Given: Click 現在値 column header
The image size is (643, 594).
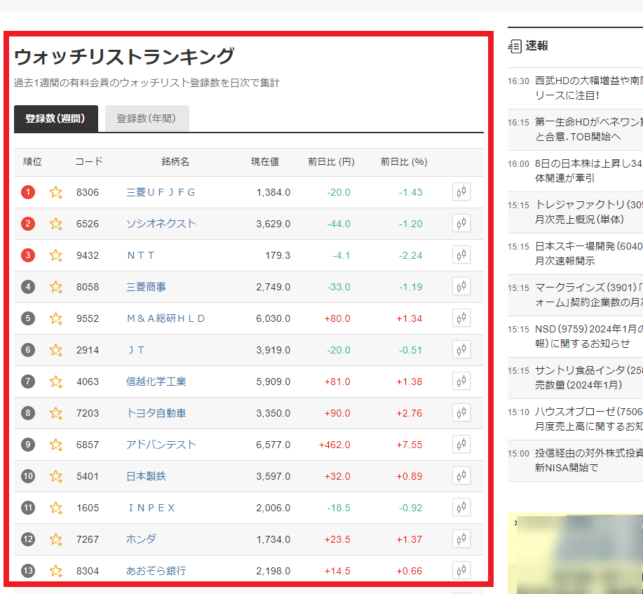Looking at the screenshot, I should point(265,161).
